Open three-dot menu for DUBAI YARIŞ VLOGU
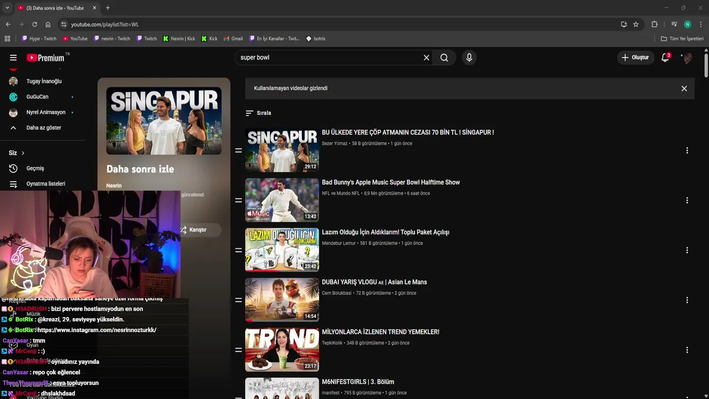This screenshot has width=709, height=399. pos(687,300)
